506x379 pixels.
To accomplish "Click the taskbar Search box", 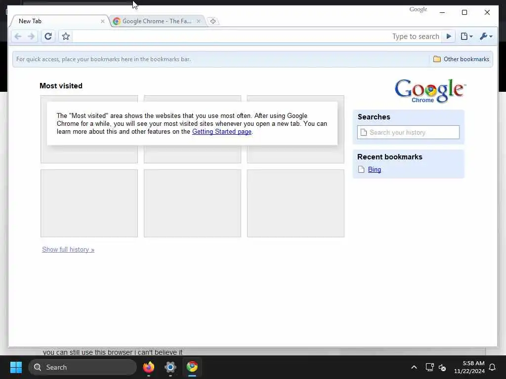I will click(x=83, y=367).
